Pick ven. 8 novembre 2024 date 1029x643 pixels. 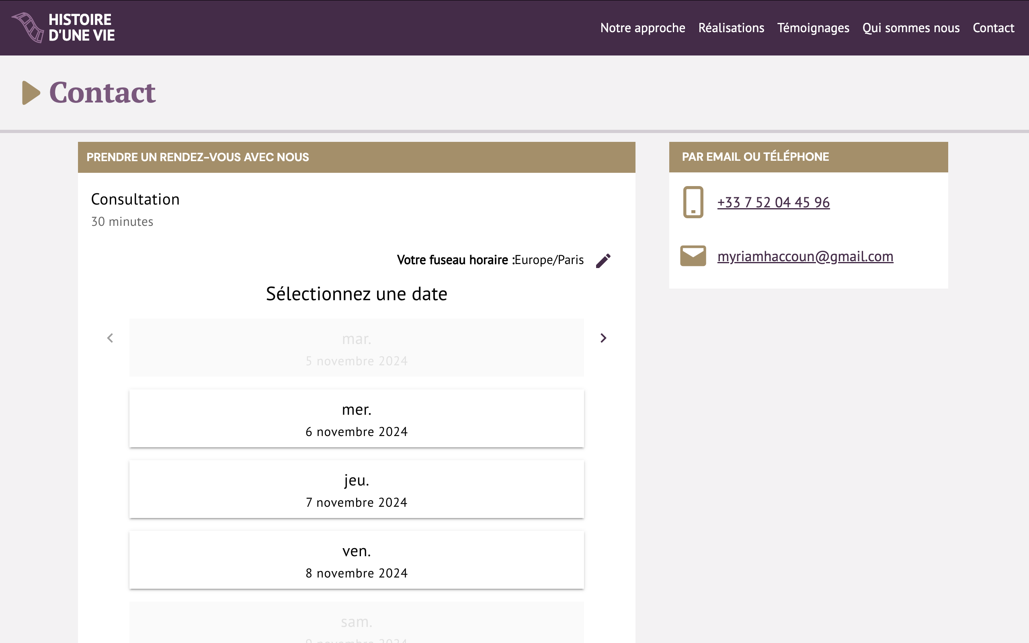tap(356, 560)
